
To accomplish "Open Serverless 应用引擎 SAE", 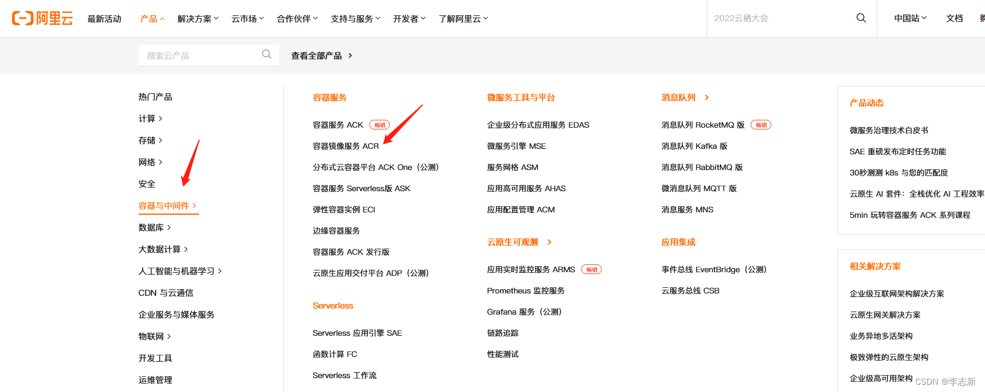I will [x=357, y=333].
